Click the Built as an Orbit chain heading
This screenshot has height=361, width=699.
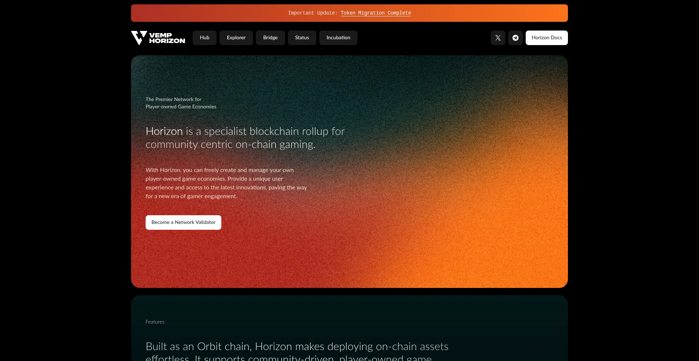297,346
